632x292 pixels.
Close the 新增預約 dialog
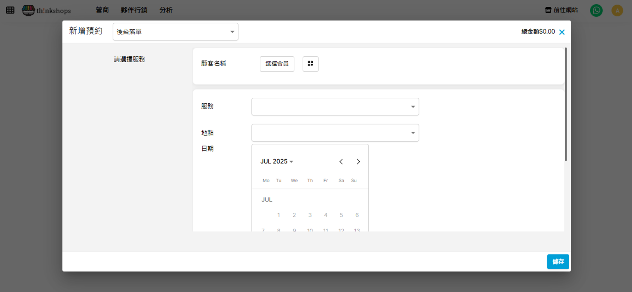point(562,32)
